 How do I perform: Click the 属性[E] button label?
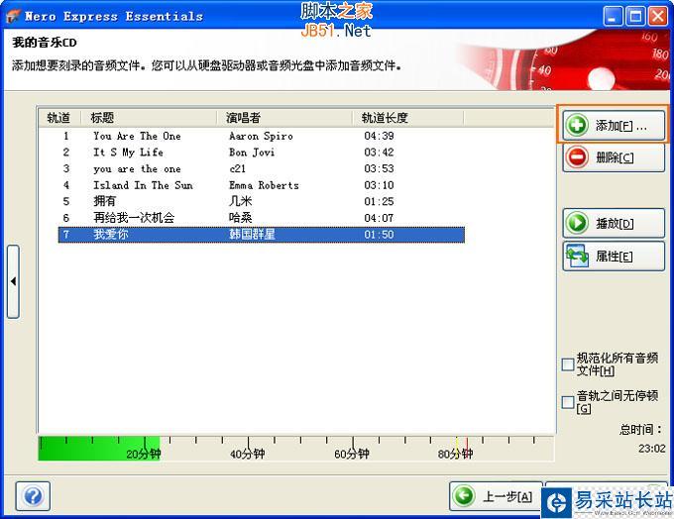[x=615, y=257]
